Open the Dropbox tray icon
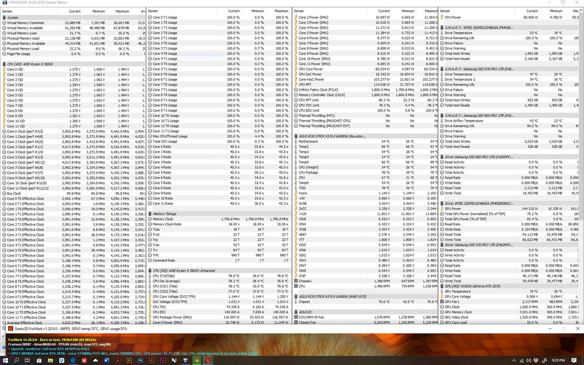Viewport: 584px width, 365px height. [x=536, y=360]
